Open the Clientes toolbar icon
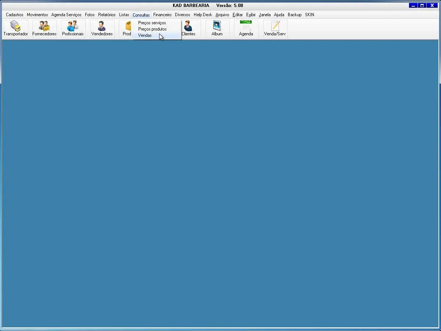This screenshot has height=331, width=441. click(x=189, y=29)
